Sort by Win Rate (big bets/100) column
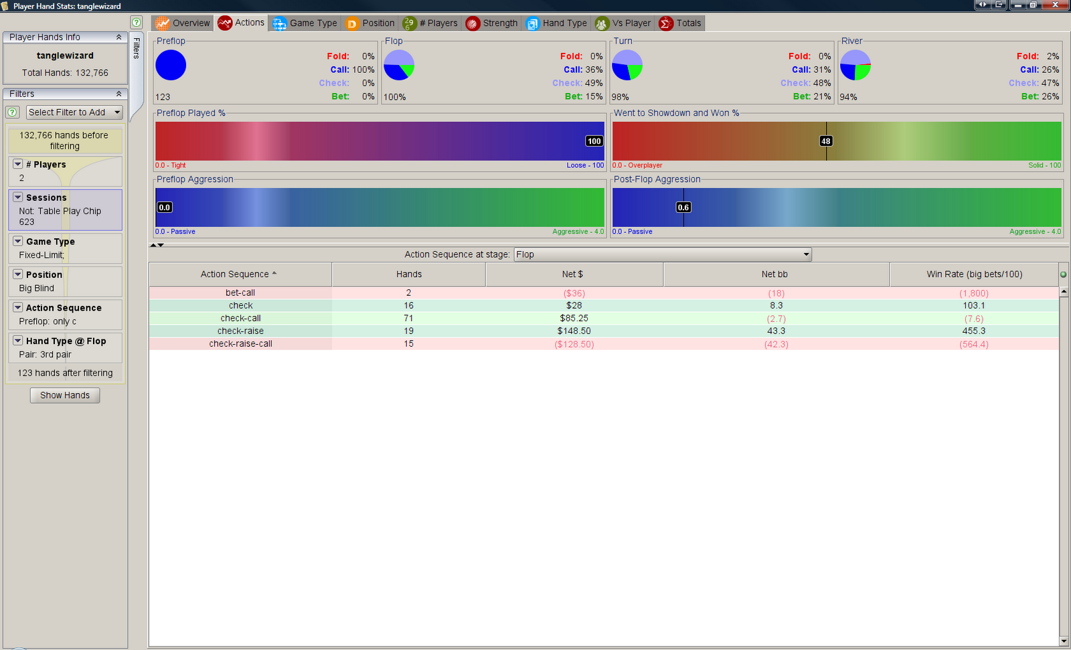The width and height of the screenshot is (1071, 650). pos(974,274)
